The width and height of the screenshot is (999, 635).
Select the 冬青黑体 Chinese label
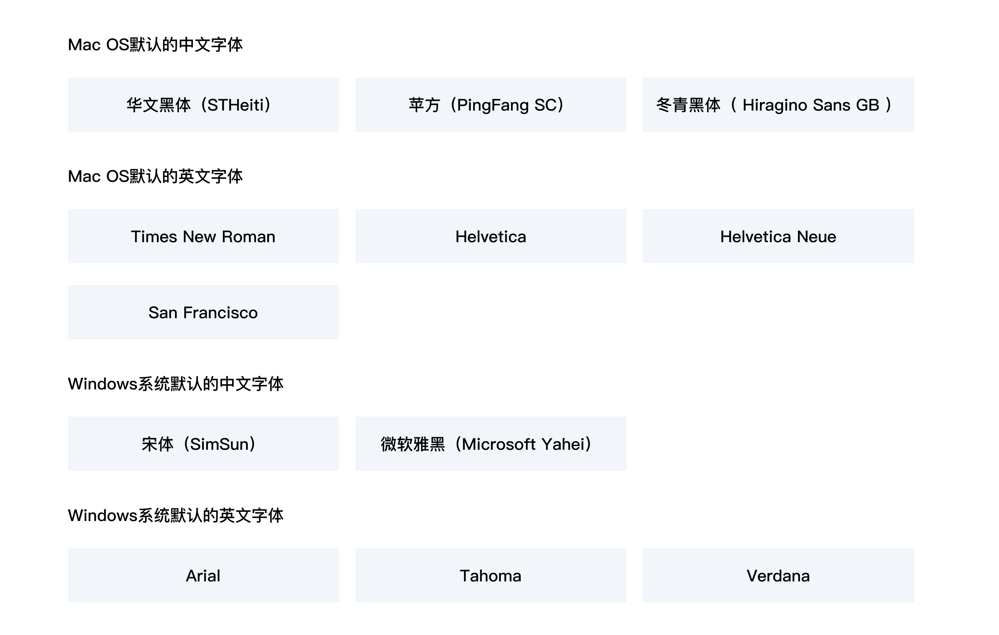pos(688,105)
